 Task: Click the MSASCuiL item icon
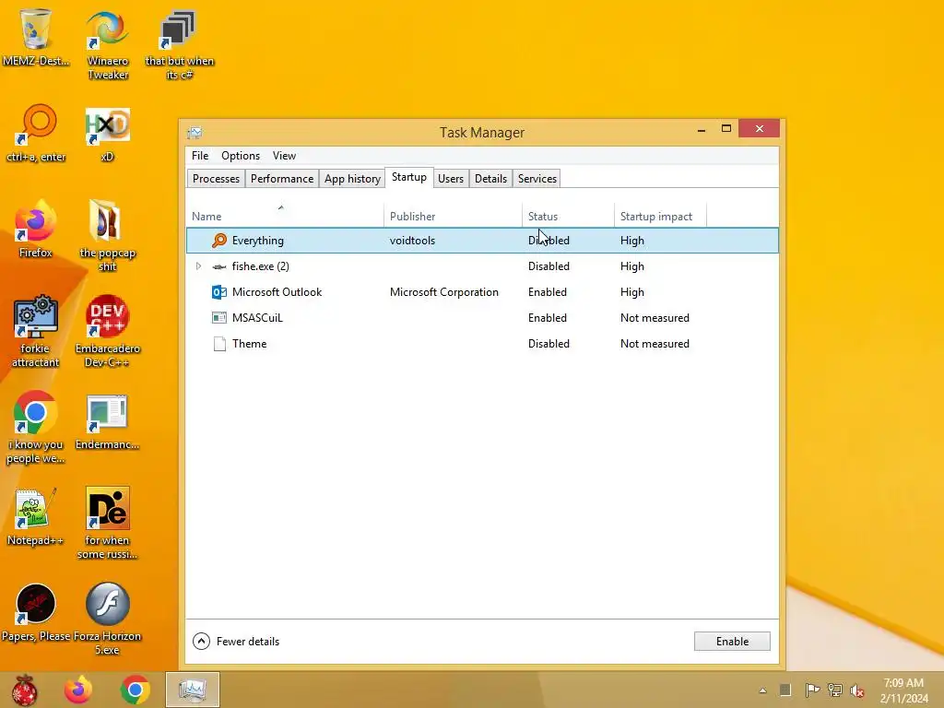(x=219, y=318)
